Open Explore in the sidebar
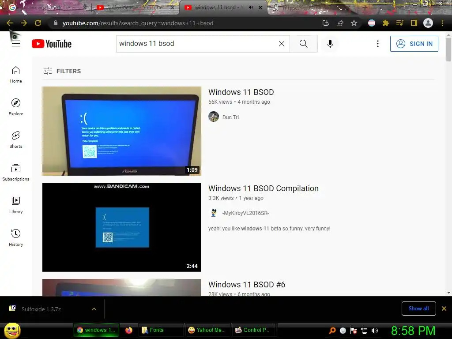The height and width of the screenshot is (339, 452). click(x=16, y=107)
